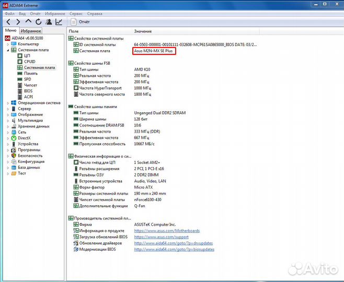Expand the Мультимедиа tree node
Screen dimensions: 344x282
point(8,121)
